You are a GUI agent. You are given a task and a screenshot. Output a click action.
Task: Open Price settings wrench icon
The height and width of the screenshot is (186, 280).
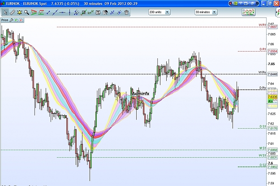point(11,20)
